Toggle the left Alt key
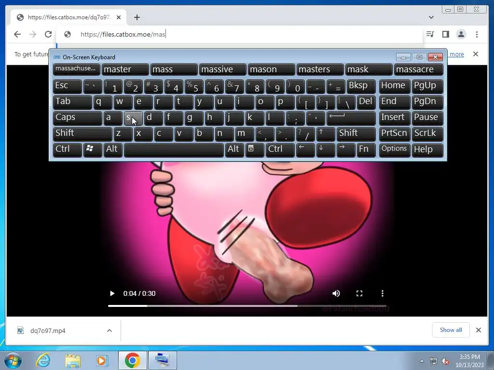Screen dimensions: 494x370 113,150
